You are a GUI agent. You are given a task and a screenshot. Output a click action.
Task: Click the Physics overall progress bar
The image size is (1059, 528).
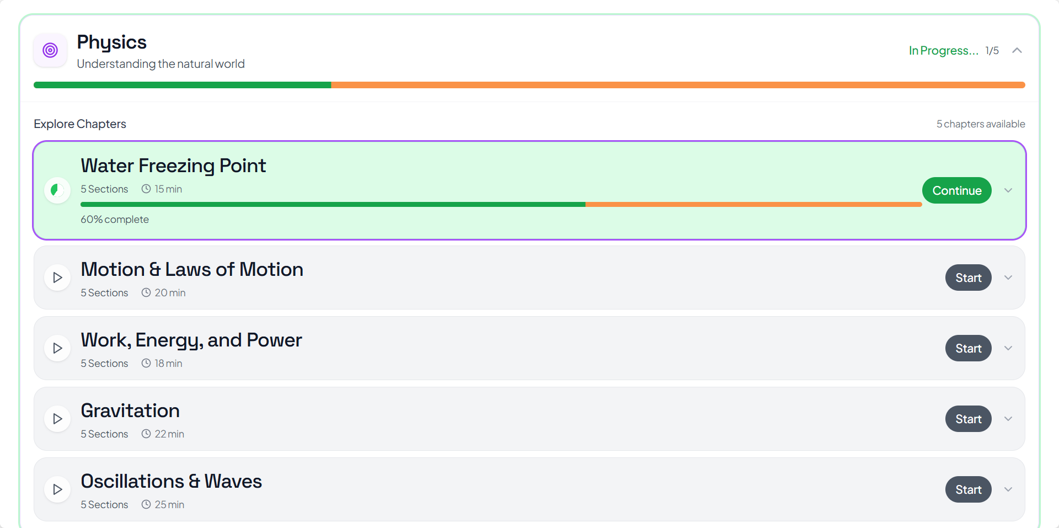[529, 85]
